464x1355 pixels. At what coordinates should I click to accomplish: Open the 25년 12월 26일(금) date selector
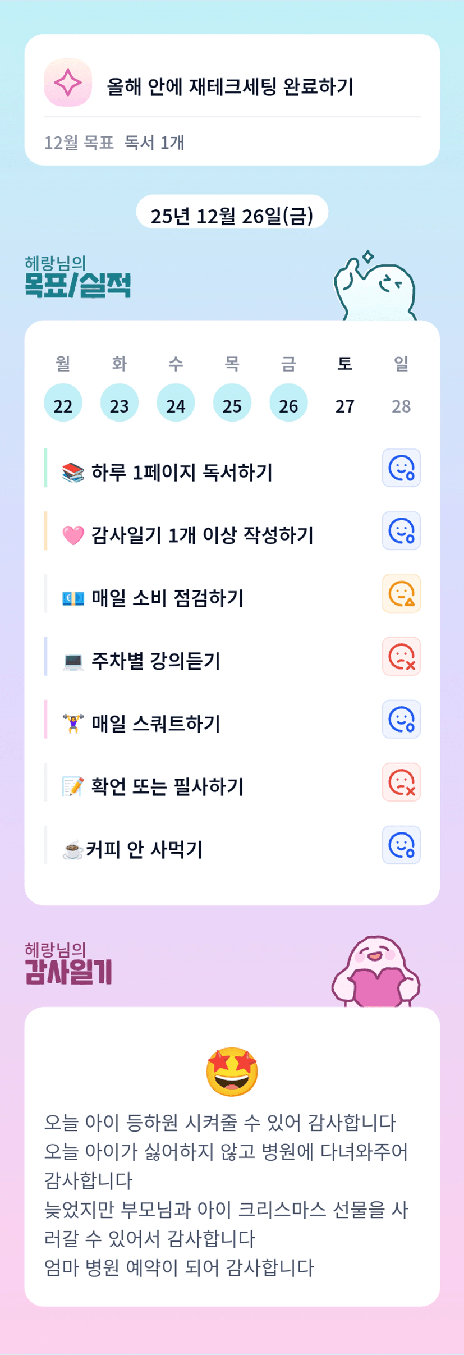tap(232, 215)
